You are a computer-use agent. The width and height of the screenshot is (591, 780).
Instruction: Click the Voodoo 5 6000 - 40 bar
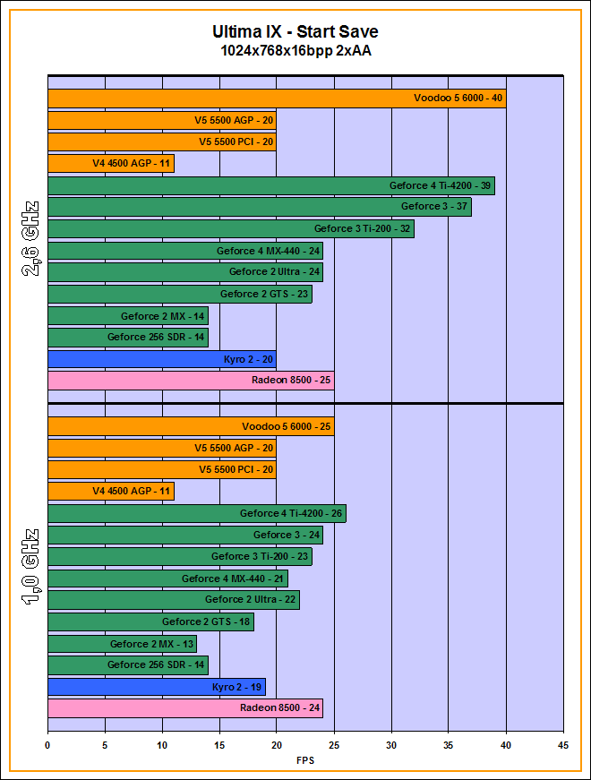[276, 99]
